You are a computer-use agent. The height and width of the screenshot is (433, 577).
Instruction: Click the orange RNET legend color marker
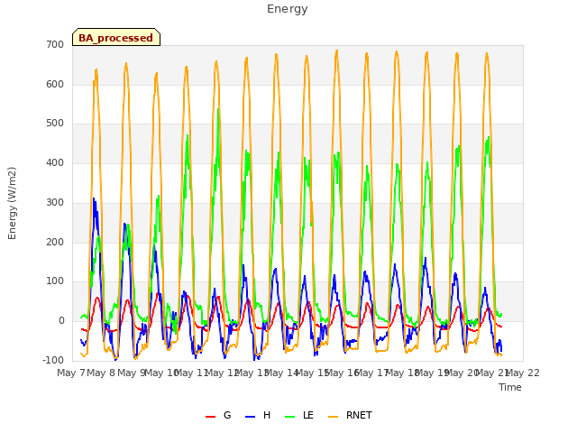(333, 417)
